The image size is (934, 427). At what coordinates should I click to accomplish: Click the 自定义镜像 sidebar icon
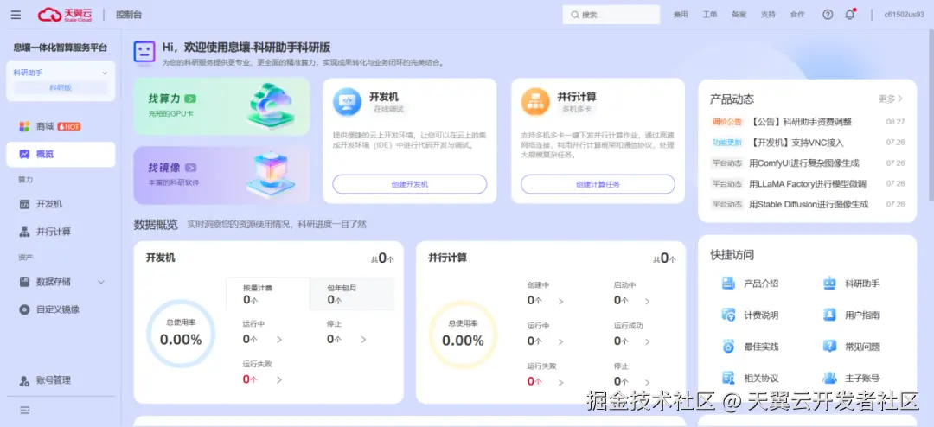tap(24, 309)
